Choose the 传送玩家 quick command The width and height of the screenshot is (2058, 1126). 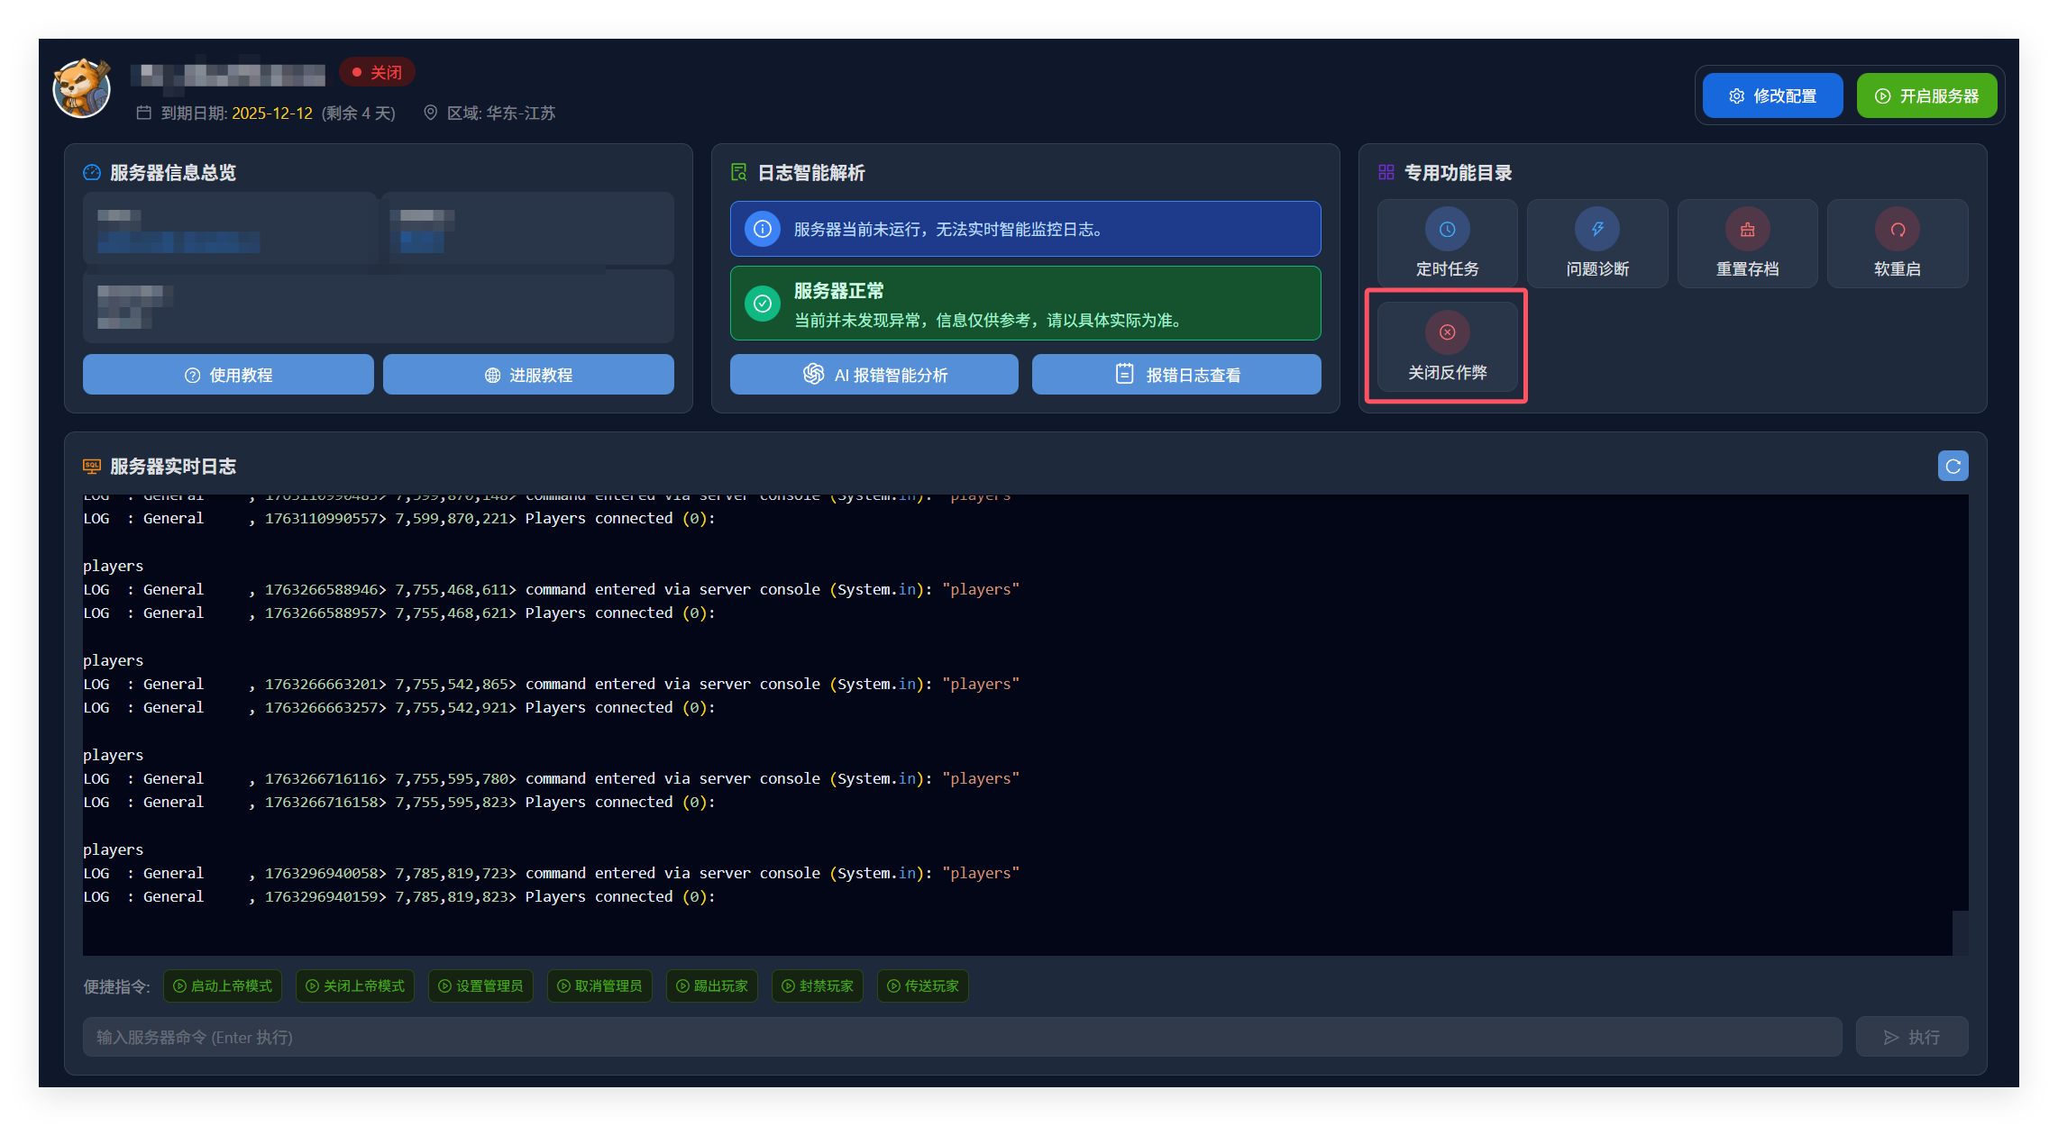coord(923,986)
